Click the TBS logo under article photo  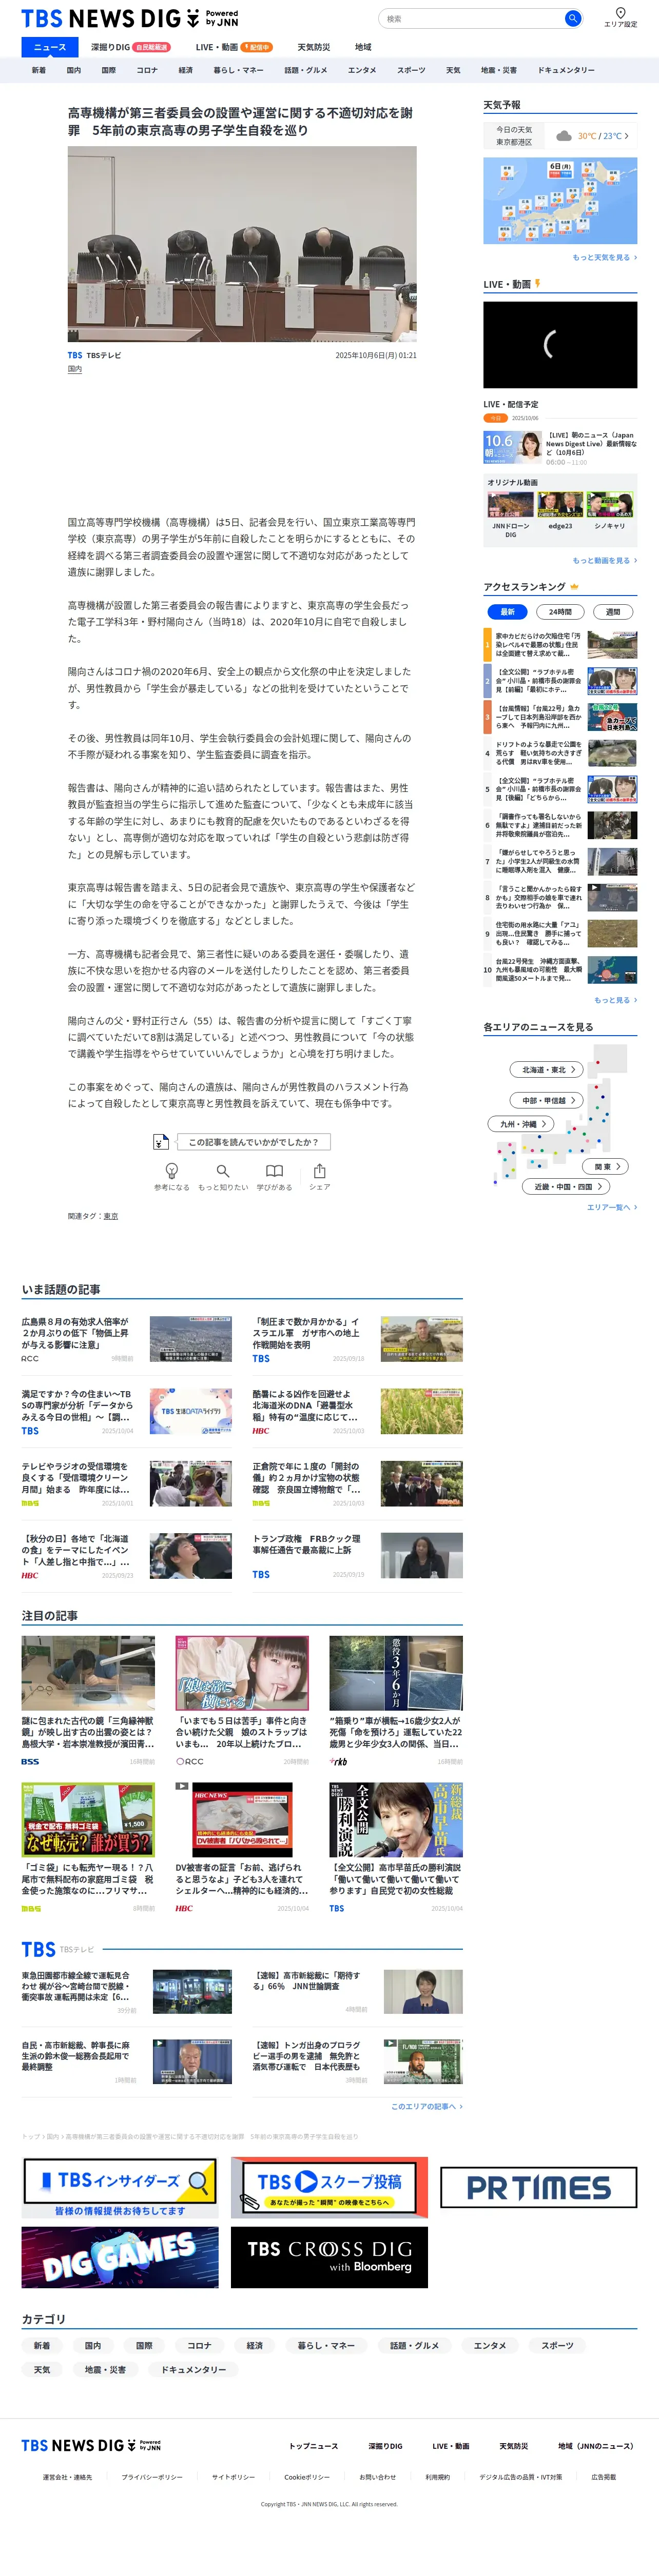[75, 355]
